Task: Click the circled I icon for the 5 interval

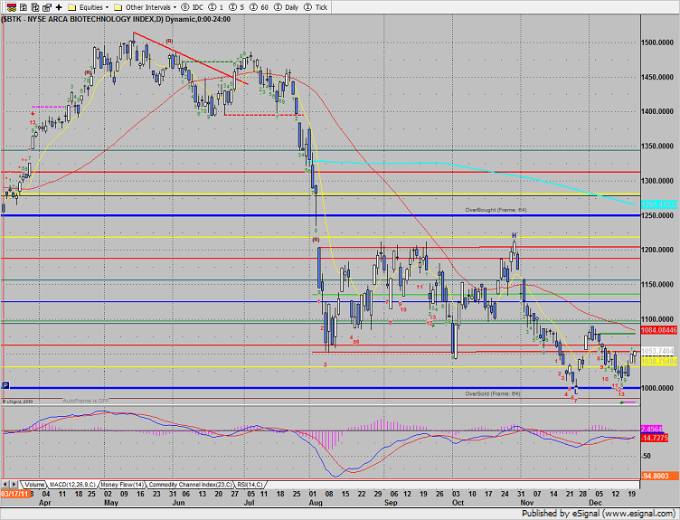Action: (x=233, y=7)
